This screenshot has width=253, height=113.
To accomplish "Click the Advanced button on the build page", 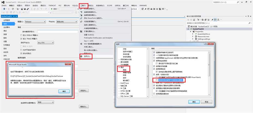I will [x=84, y=106].
